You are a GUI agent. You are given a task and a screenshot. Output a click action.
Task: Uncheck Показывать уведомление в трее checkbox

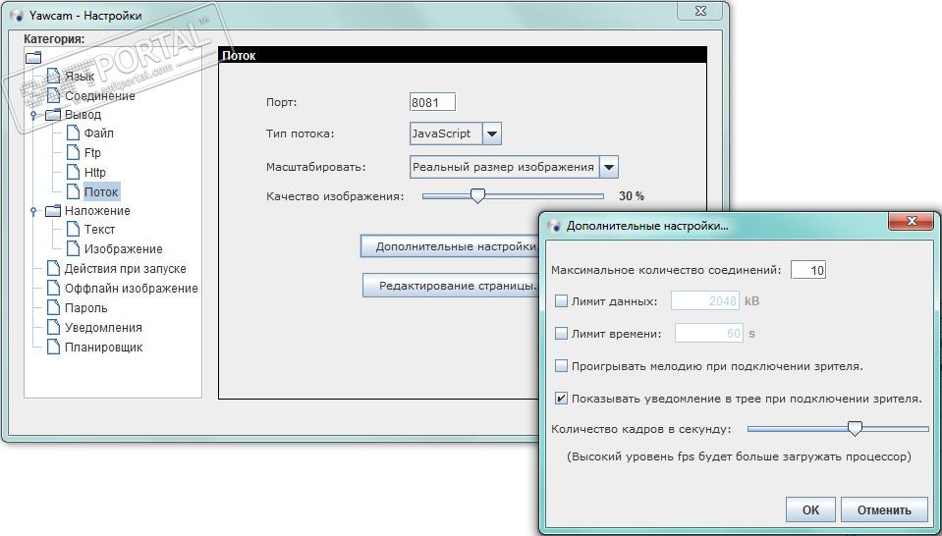tap(561, 398)
